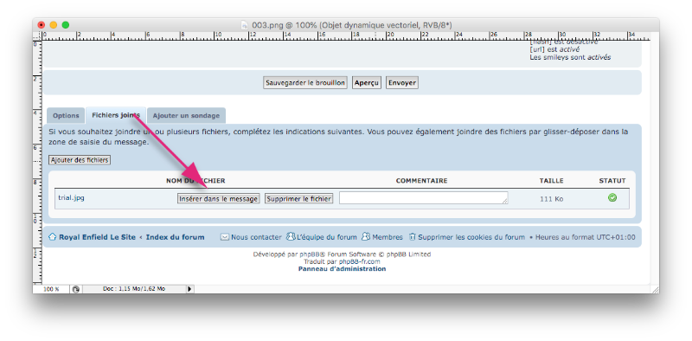Open the L'équipe du forum link
This screenshot has width=692, height=341.
pyautogui.click(x=327, y=237)
